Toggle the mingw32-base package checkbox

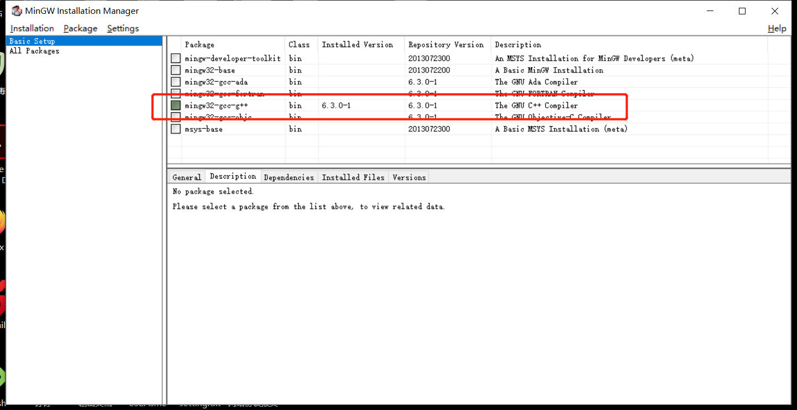coord(175,70)
